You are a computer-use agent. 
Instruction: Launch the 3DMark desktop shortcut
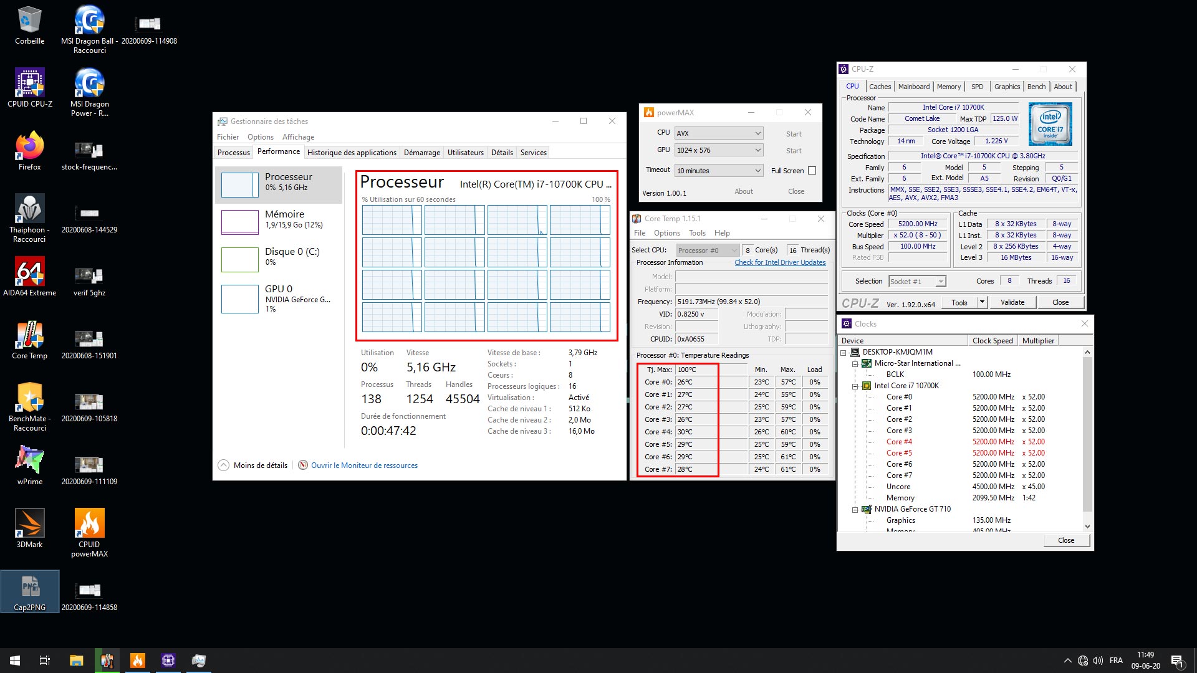(x=29, y=528)
